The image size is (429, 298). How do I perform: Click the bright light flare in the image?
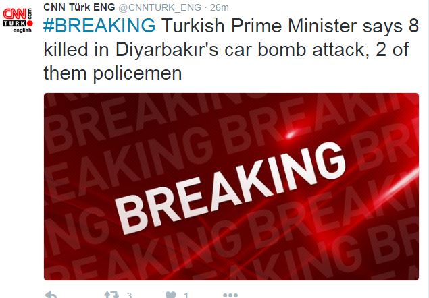[x=291, y=134]
